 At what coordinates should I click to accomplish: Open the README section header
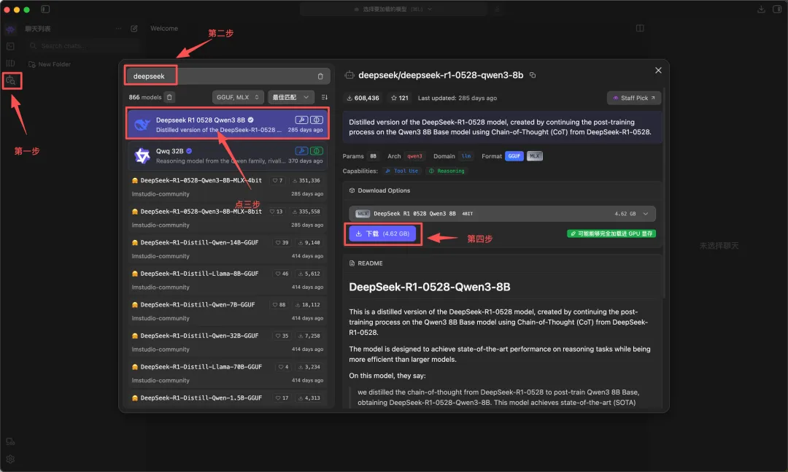(366, 263)
